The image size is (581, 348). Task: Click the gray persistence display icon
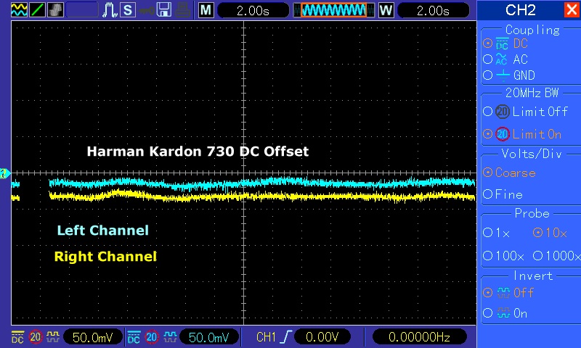pyautogui.click(x=55, y=10)
